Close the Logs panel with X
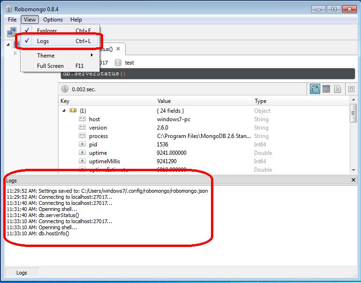Image resolution: width=361 pixels, height=283 pixels. tap(353, 180)
